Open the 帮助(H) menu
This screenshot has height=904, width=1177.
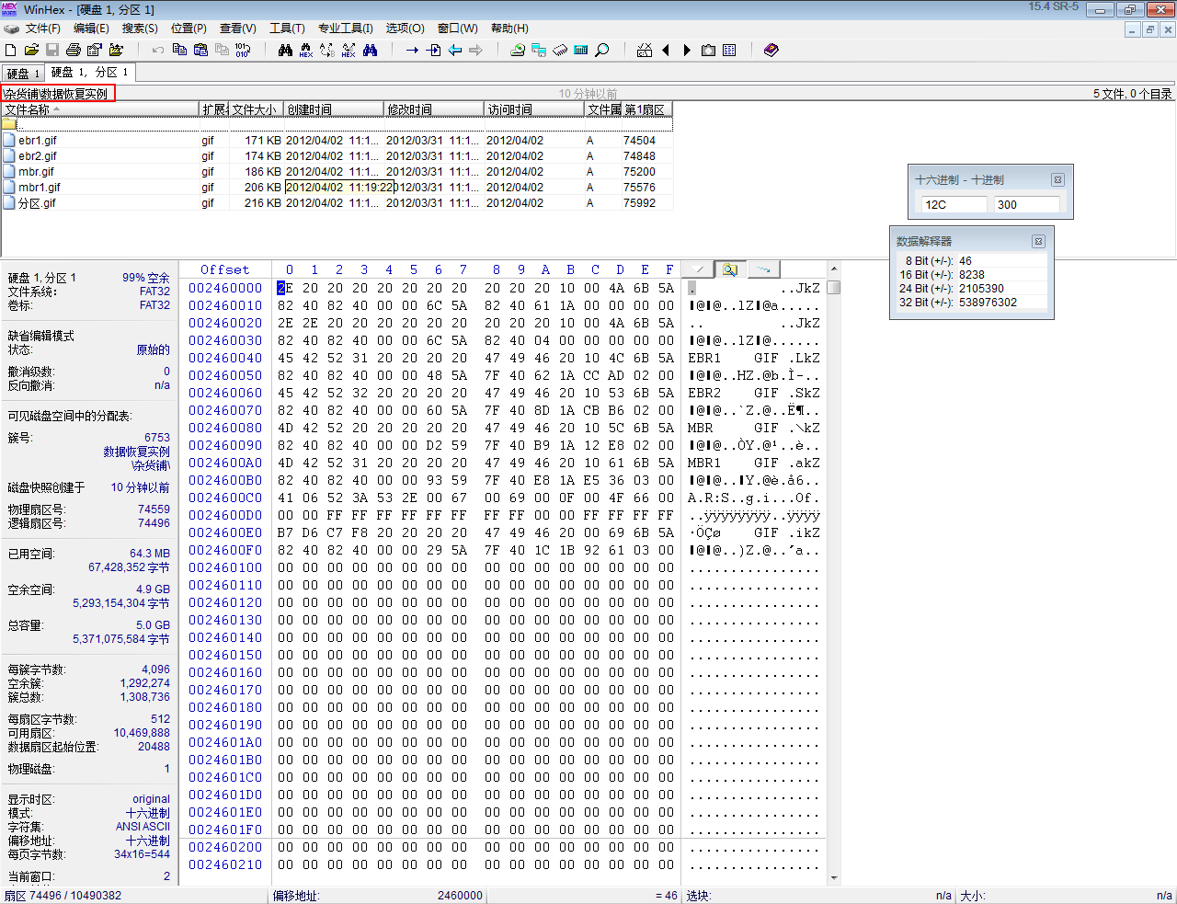tap(509, 29)
